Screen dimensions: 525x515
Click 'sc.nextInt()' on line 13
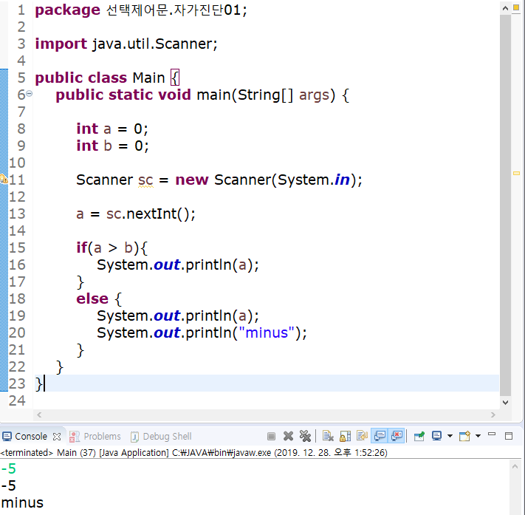click(x=148, y=214)
